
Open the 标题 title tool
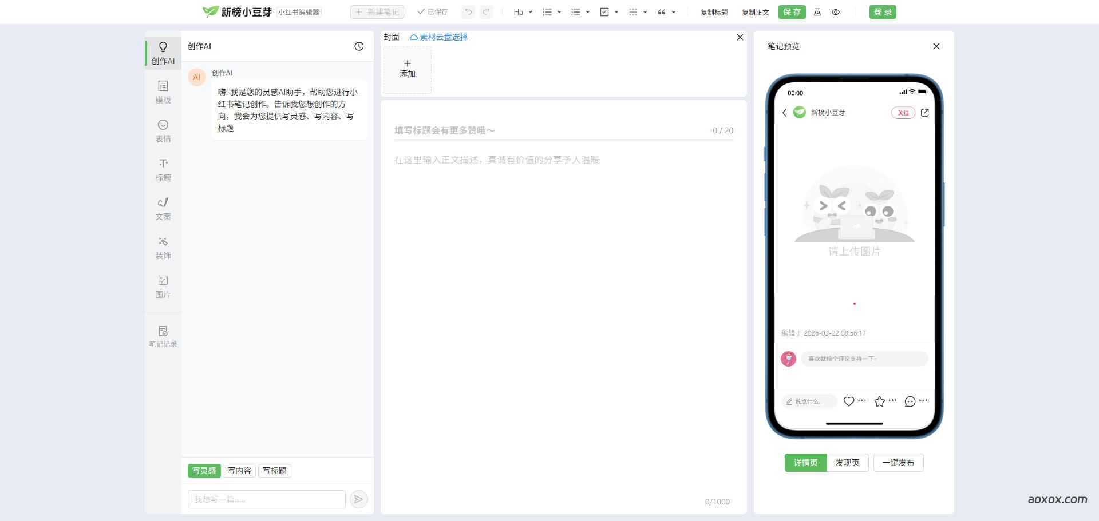[x=163, y=170]
